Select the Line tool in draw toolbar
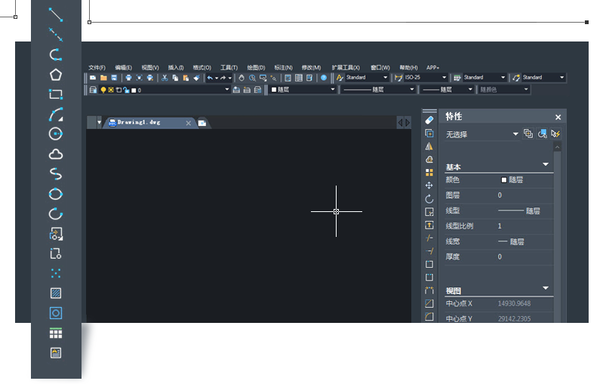The width and height of the screenshot is (606, 384). tap(56, 14)
